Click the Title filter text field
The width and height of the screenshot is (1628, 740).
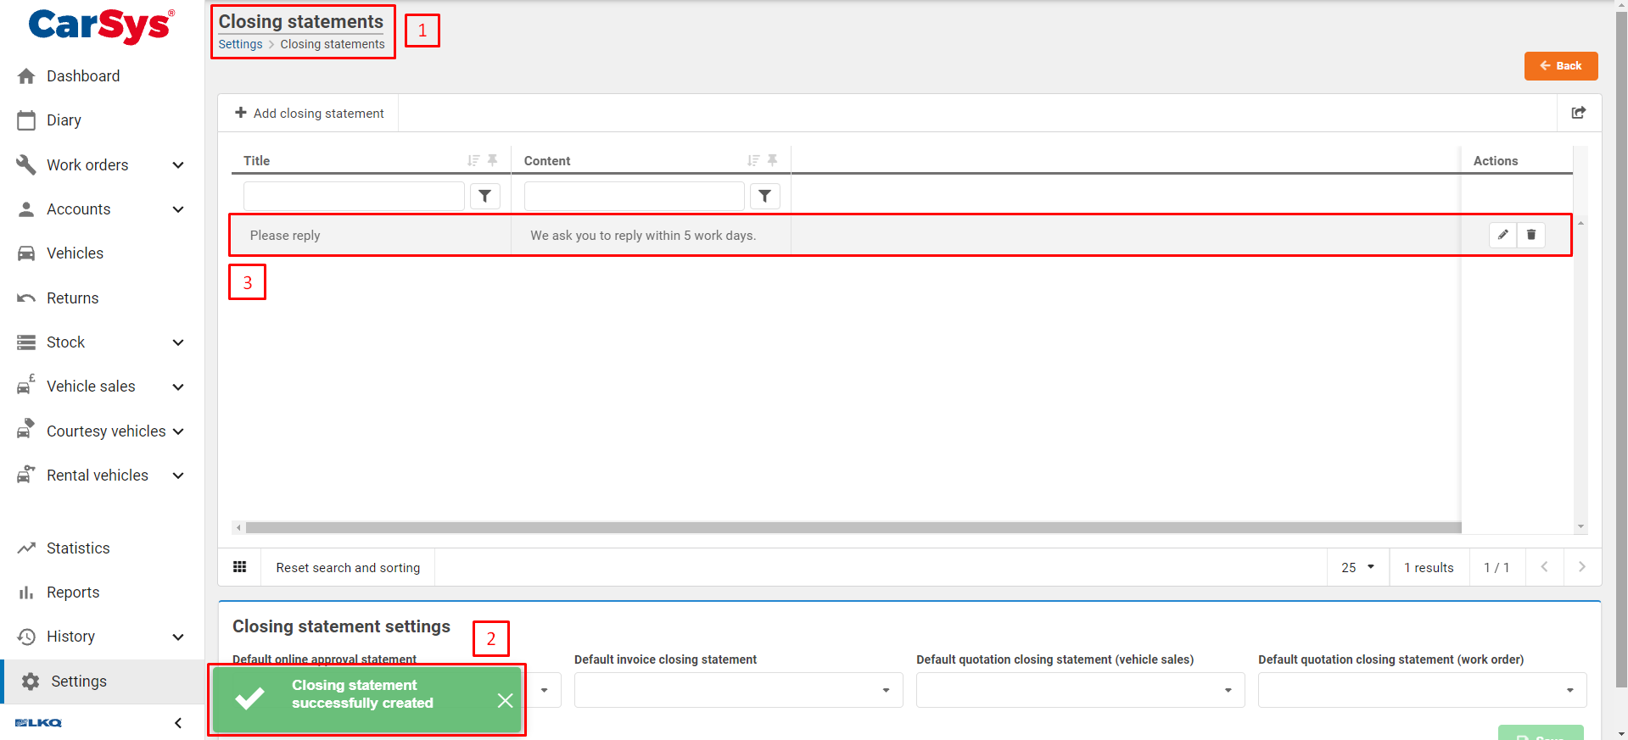[x=354, y=197]
